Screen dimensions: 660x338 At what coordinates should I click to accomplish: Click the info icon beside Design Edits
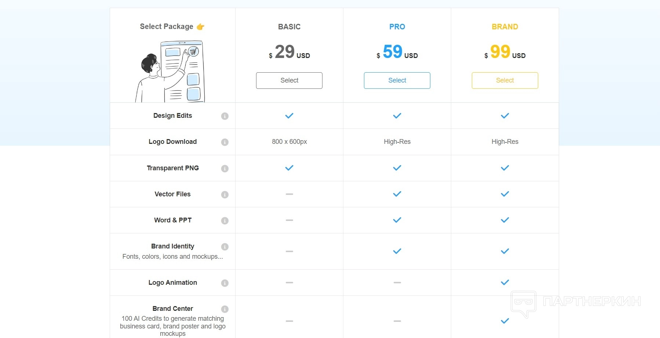pos(225,116)
